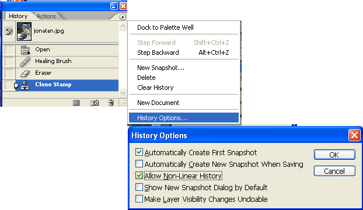Confirm History Options with OK
363x210 pixels.
tap(334, 155)
